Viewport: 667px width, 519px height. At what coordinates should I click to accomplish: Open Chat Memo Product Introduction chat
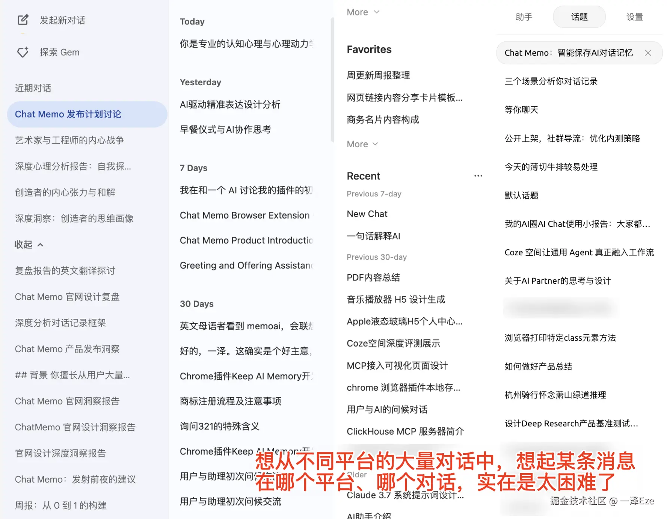(x=246, y=240)
